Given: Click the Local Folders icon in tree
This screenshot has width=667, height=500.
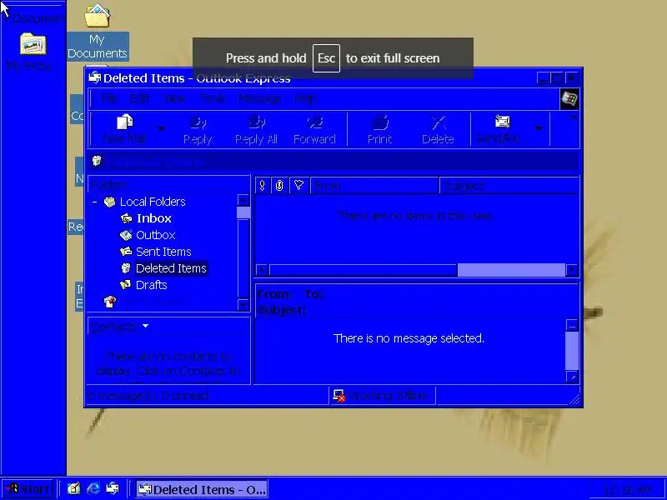Looking at the screenshot, I should pos(110,202).
